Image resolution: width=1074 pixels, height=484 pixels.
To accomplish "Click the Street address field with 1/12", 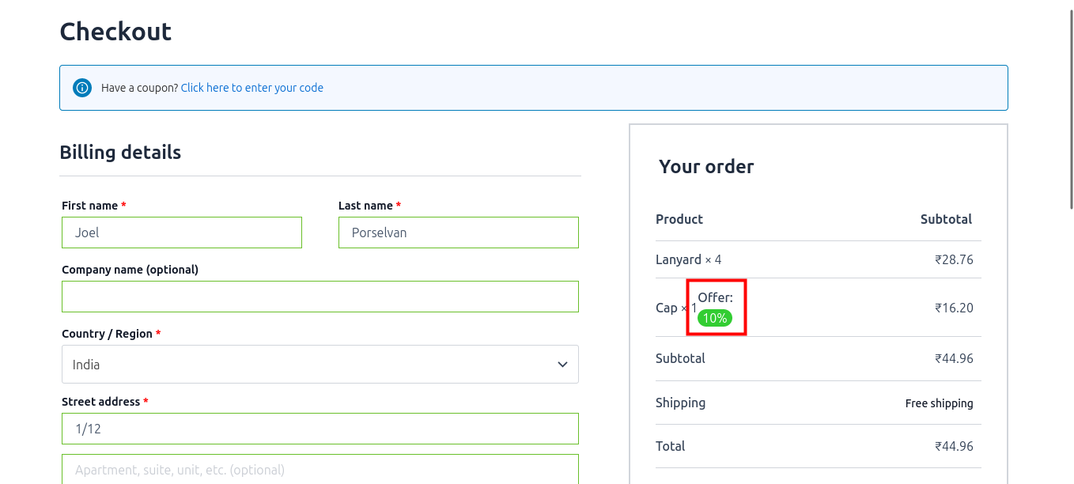I will point(320,429).
